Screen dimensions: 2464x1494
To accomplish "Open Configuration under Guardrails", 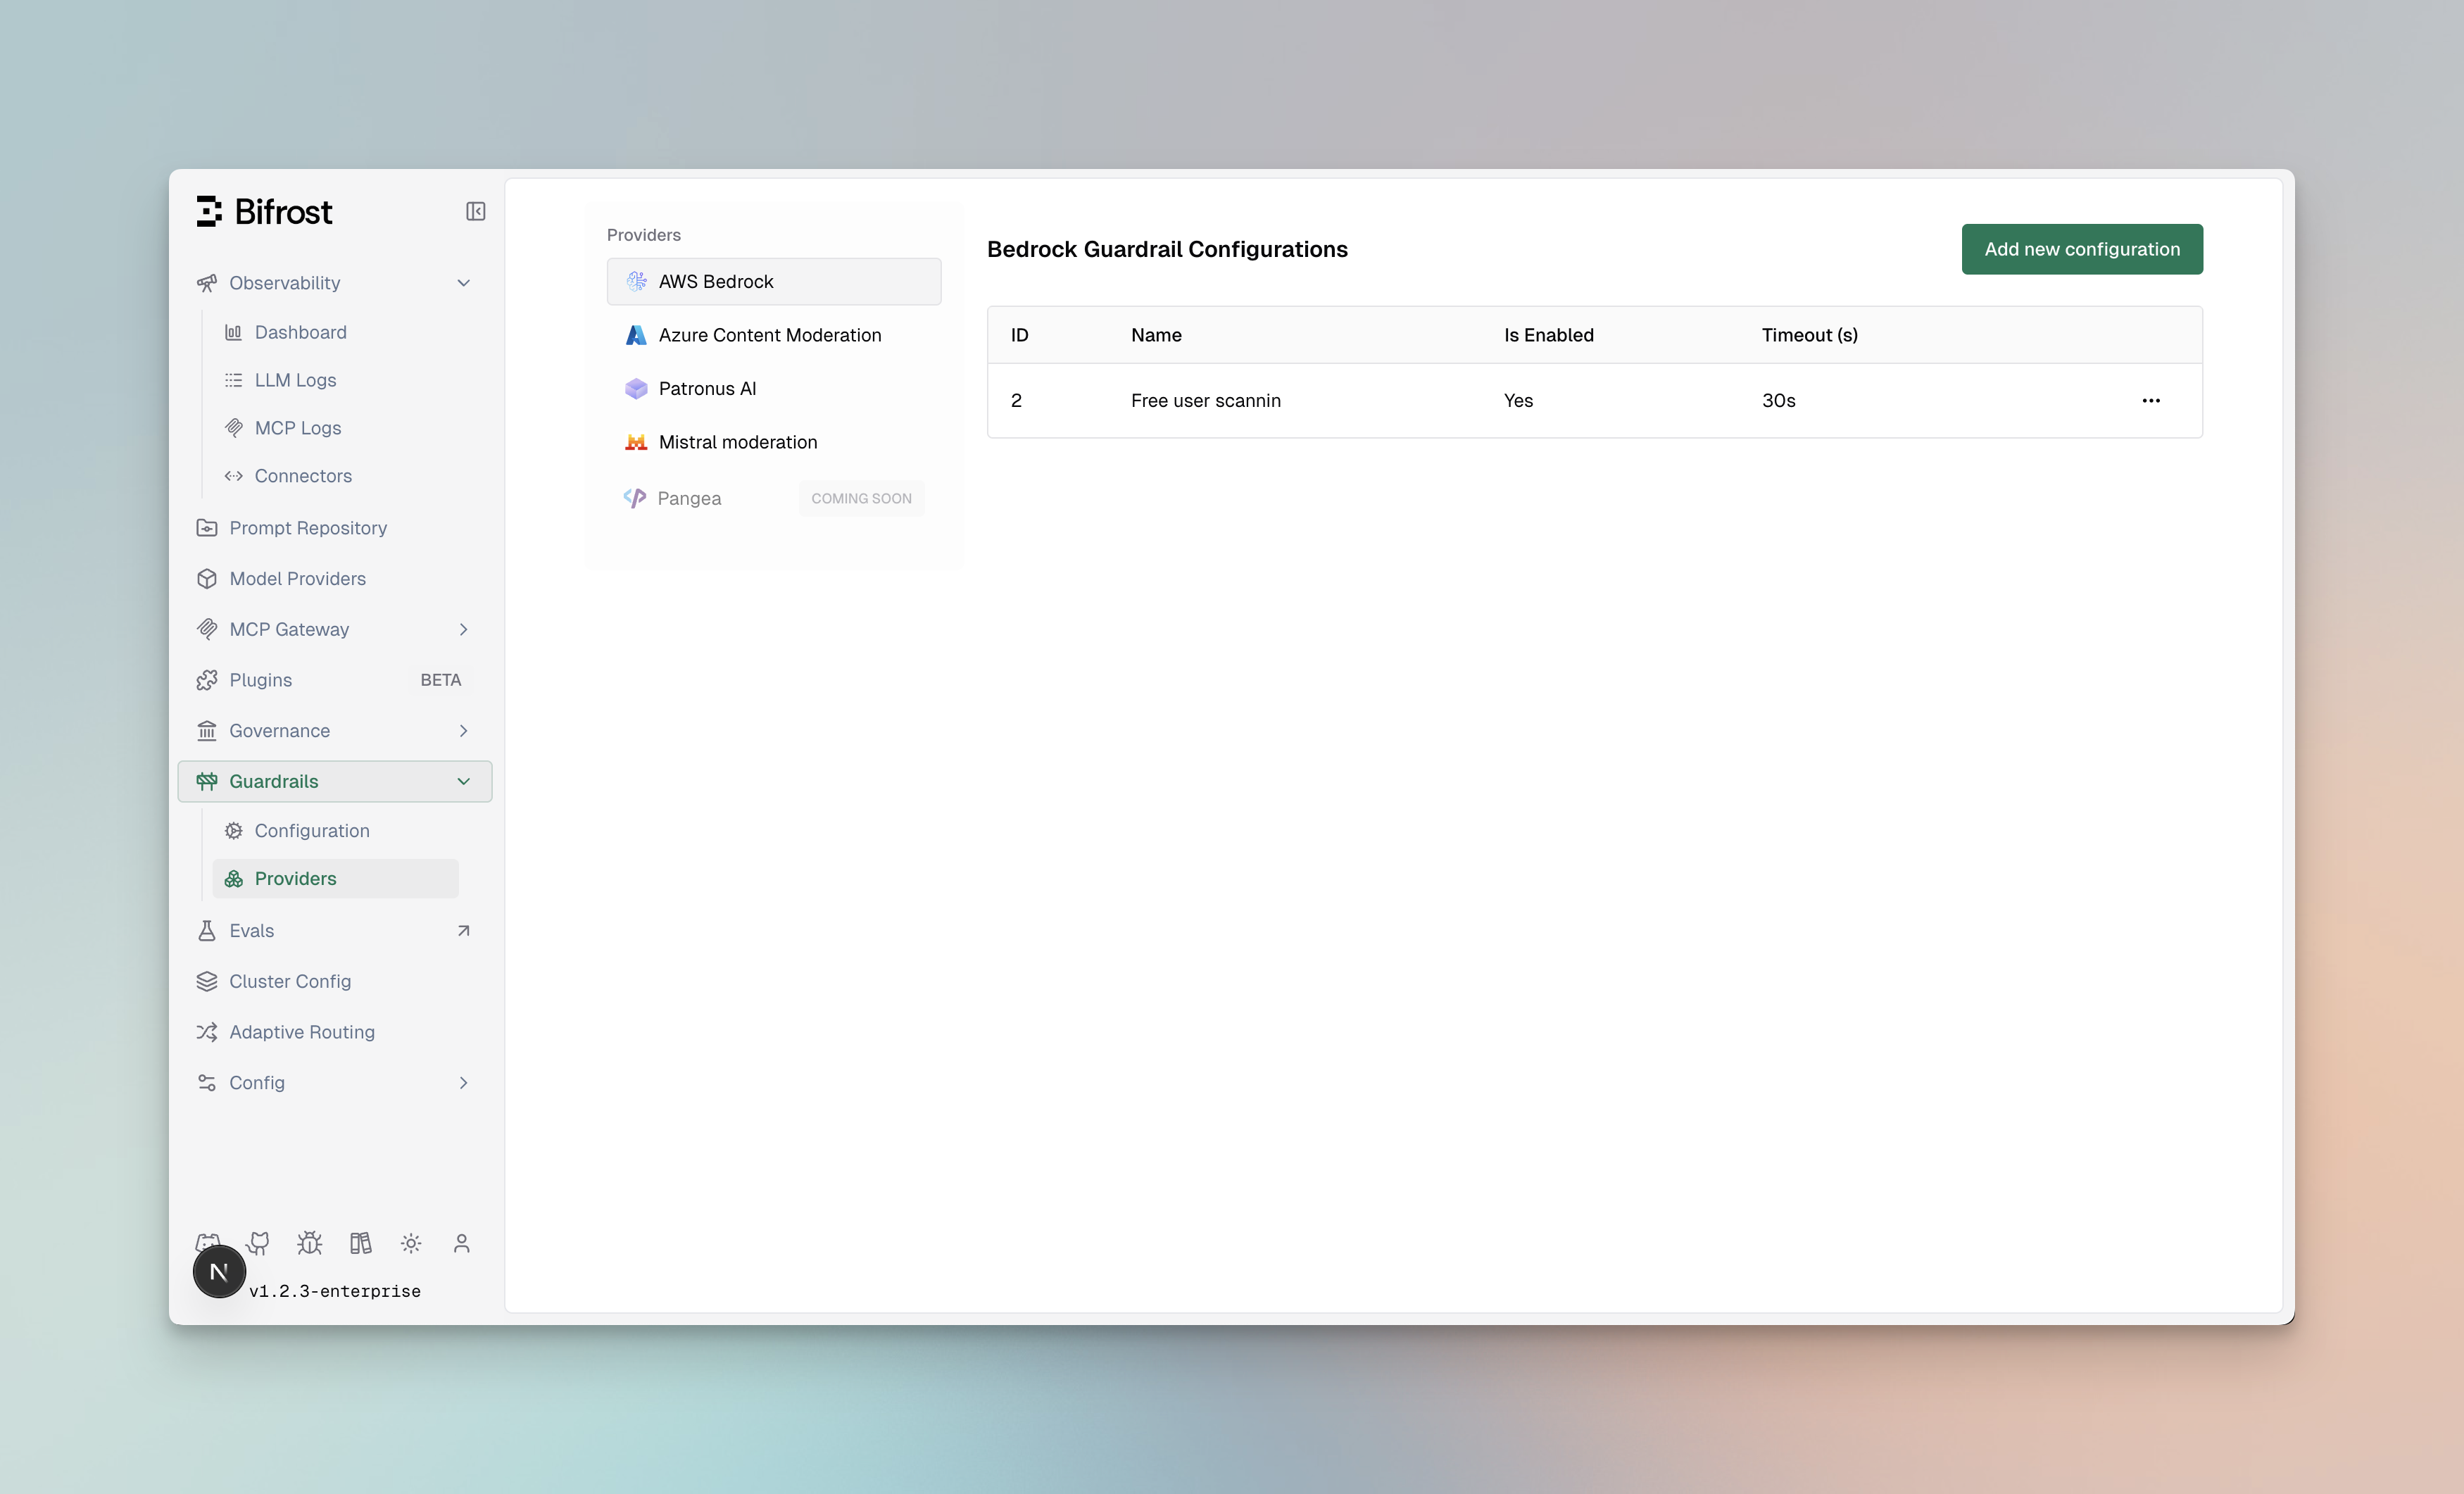I will pos(311,830).
